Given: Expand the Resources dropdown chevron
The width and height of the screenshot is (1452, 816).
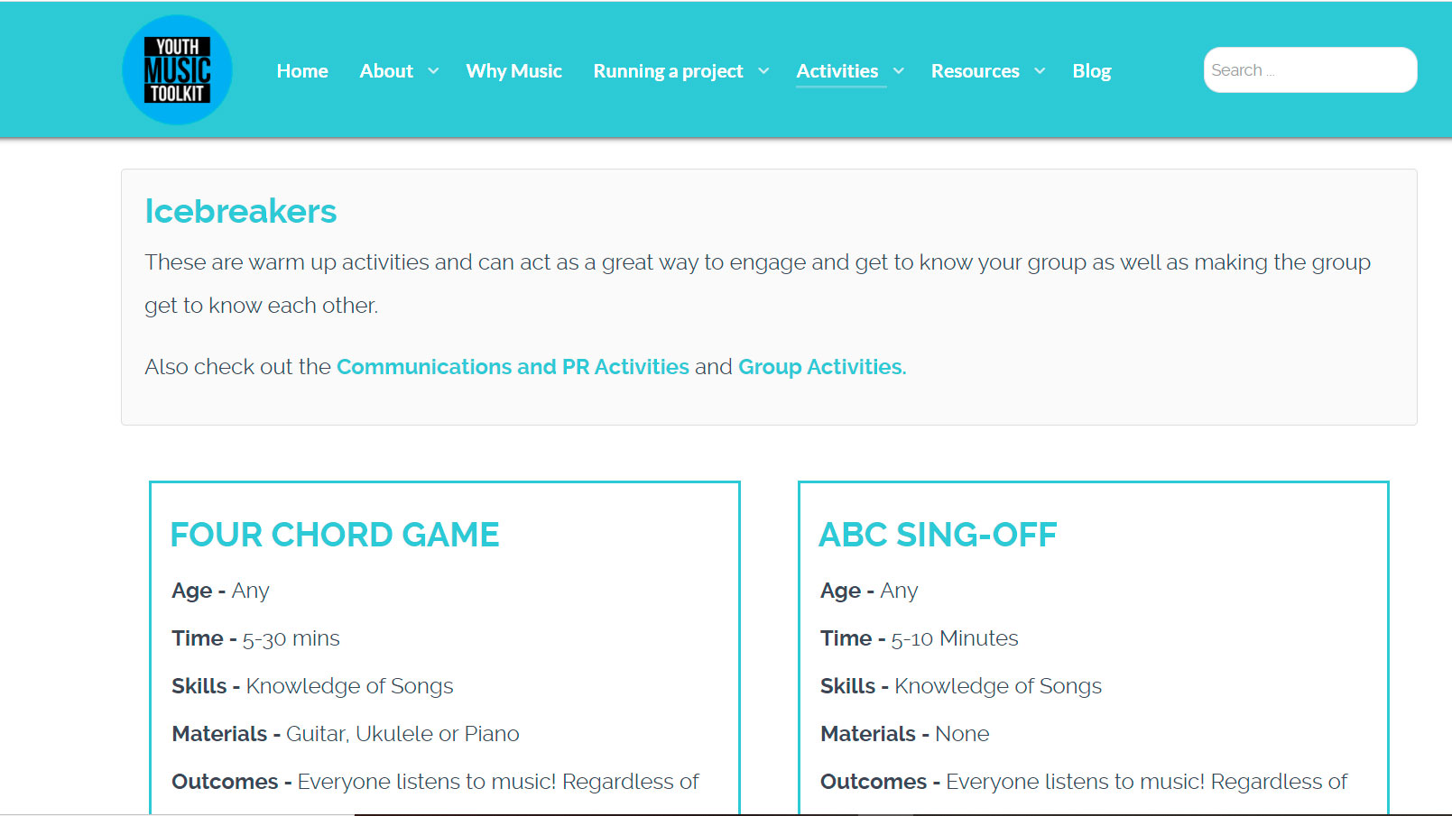Looking at the screenshot, I should click(x=1040, y=71).
